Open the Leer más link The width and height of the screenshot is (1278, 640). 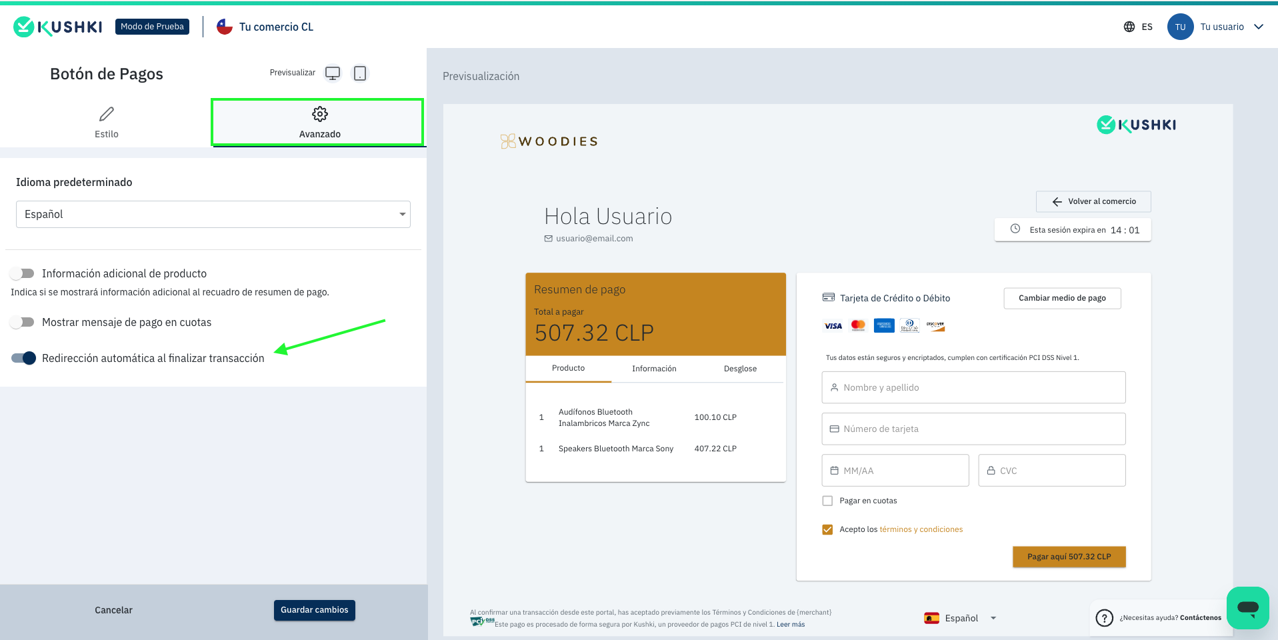tap(791, 625)
